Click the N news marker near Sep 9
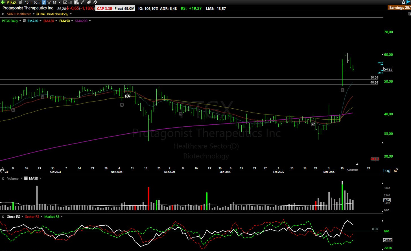The image size is (411, 251). pos(13,110)
